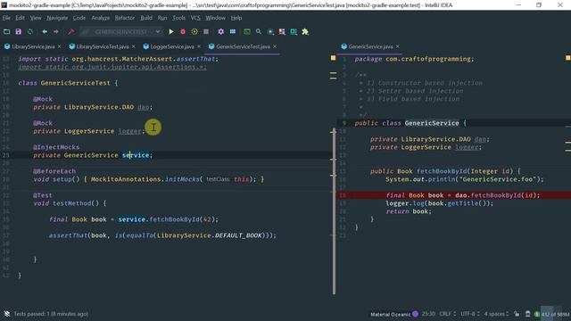Click the red-blue person toolbar icon

[282, 32]
